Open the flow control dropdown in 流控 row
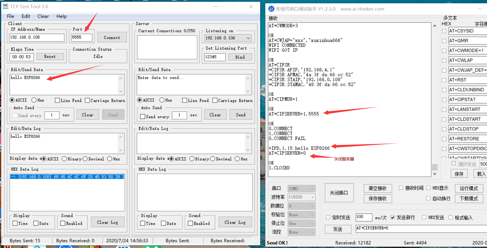This screenshot has width=487, height=248. click(301, 232)
